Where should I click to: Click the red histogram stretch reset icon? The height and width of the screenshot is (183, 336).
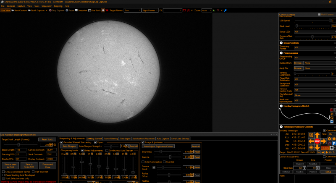[x=331, y=110]
